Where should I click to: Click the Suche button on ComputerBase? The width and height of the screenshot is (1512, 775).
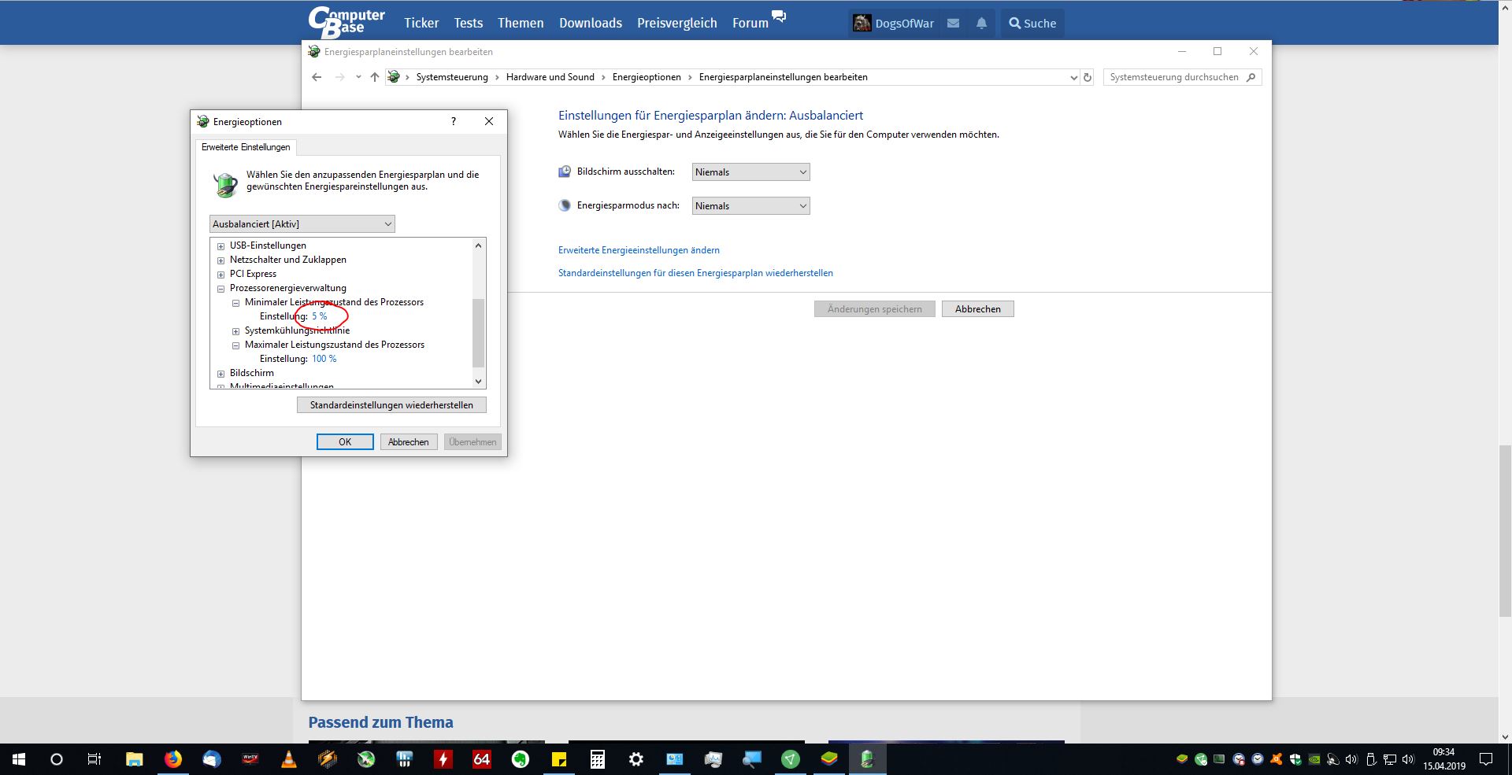1032,24
